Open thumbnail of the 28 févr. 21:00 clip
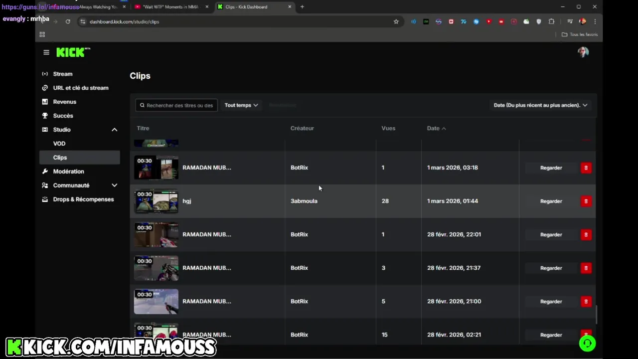Image resolution: width=638 pixels, height=359 pixels. point(156,302)
